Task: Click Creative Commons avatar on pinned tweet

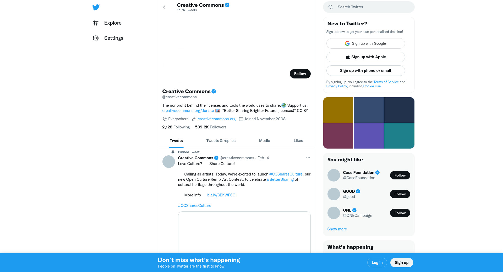Action: (x=169, y=162)
